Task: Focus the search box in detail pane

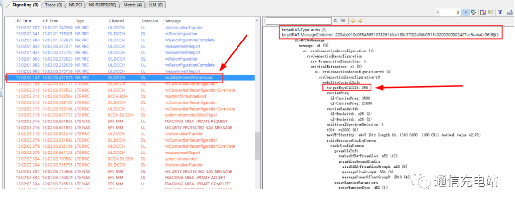Action: tap(299, 20)
